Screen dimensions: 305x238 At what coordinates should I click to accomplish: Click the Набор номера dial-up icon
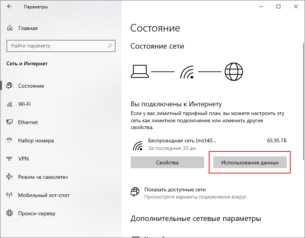[9, 140]
